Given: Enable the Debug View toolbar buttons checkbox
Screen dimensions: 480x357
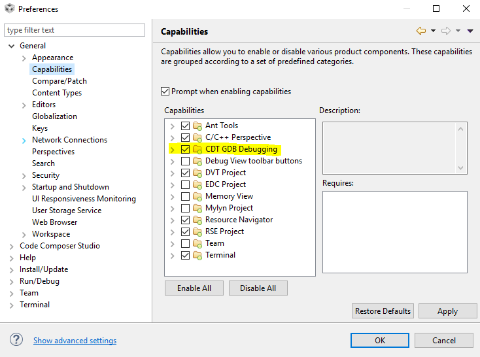Looking at the screenshot, I should coord(186,161).
